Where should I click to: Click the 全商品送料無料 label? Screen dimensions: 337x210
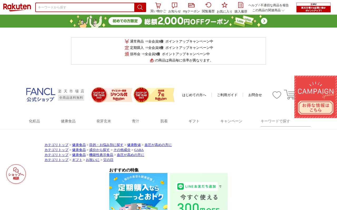pos(71,98)
